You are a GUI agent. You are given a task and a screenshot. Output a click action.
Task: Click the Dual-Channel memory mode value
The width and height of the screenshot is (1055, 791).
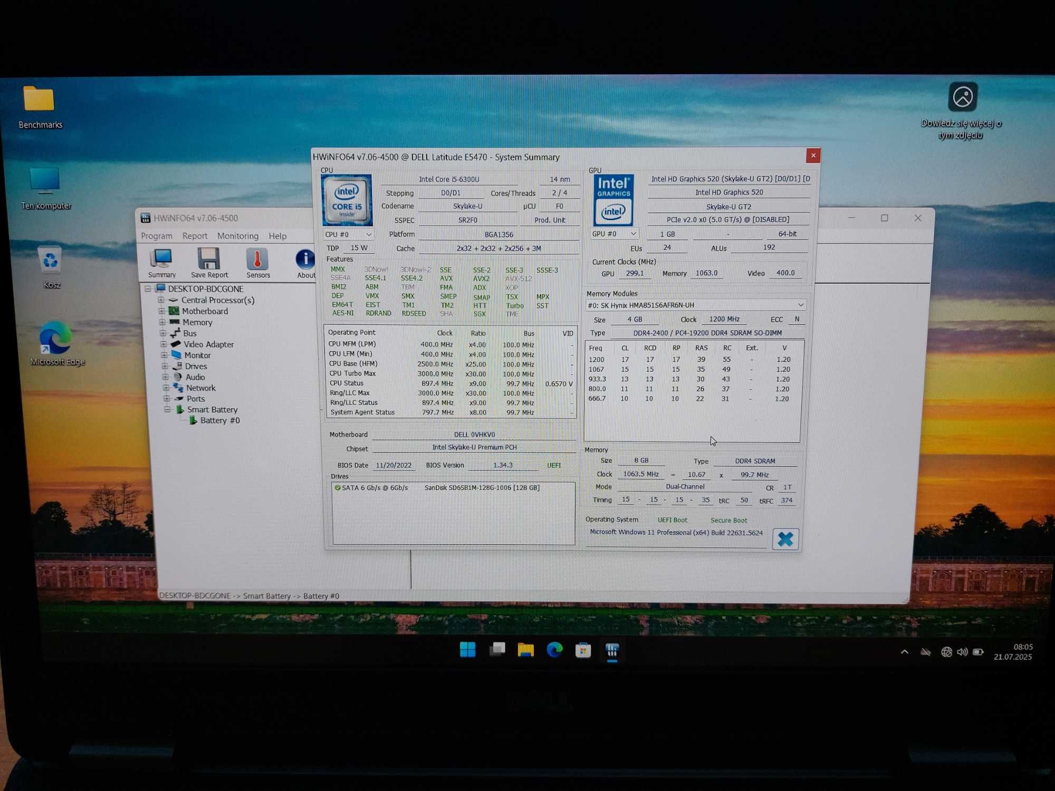tap(685, 487)
